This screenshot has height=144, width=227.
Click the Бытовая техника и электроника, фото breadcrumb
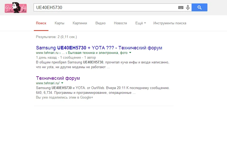click(x=98, y=53)
